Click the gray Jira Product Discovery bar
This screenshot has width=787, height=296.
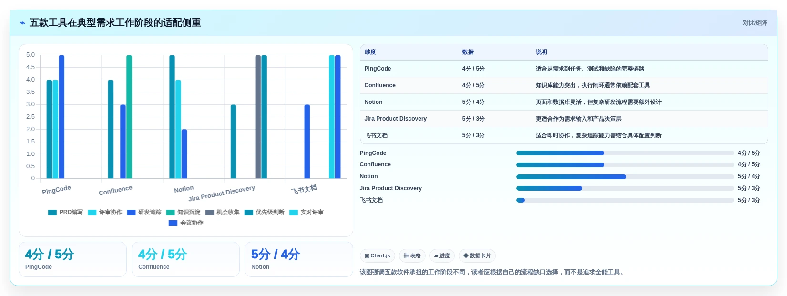tap(258, 117)
